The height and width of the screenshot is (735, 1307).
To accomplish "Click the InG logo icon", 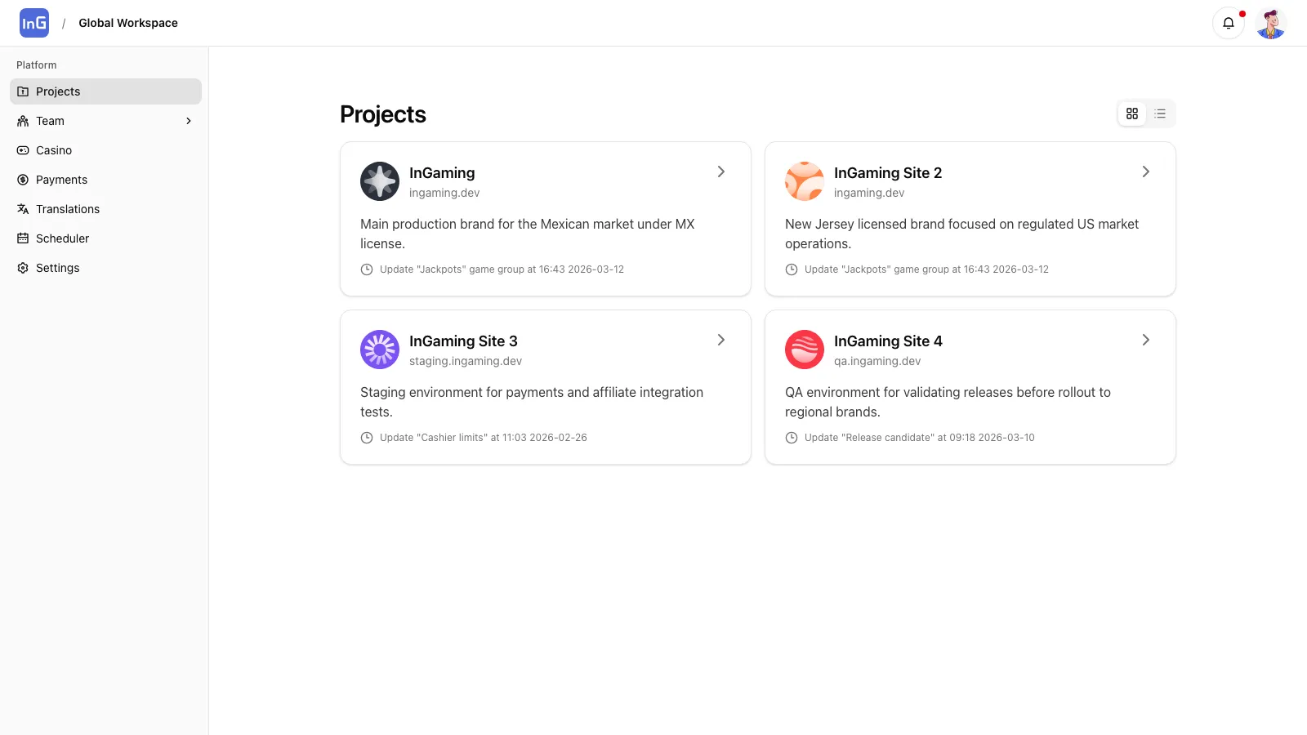I will pyautogui.click(x=34, y=23).
